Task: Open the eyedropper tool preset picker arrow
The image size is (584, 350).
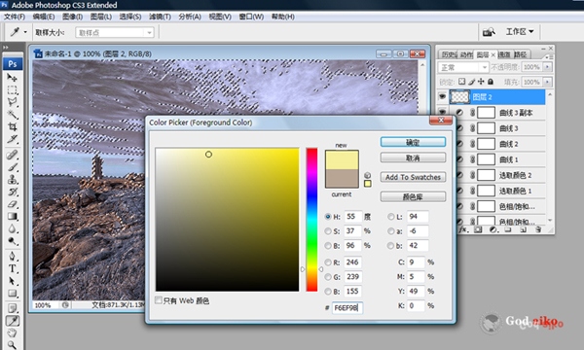Action: click(x=25, y=32)
